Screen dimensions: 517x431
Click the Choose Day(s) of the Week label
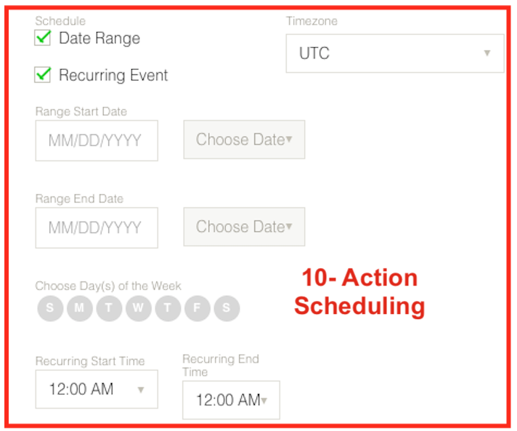click(108, 286)
